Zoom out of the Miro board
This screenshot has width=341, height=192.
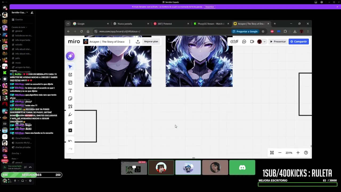coord(280,153)
